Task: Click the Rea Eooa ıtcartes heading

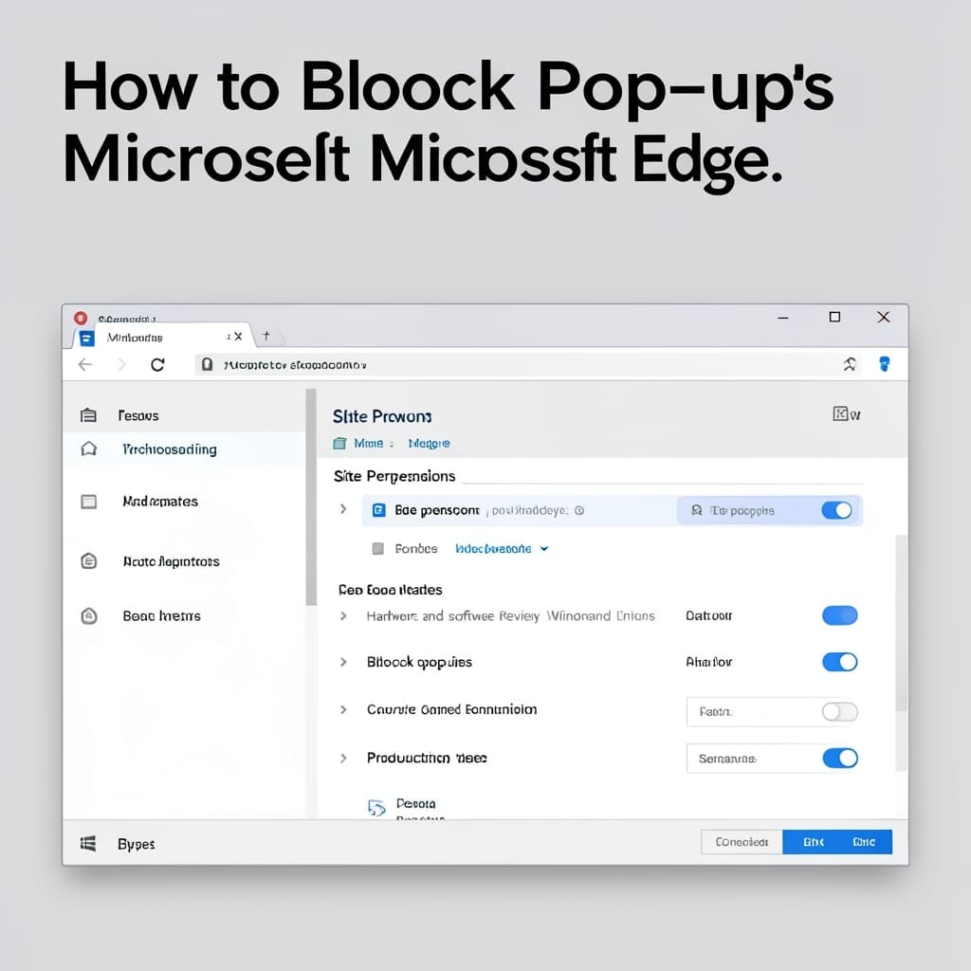Action: (x=390, y=590)
